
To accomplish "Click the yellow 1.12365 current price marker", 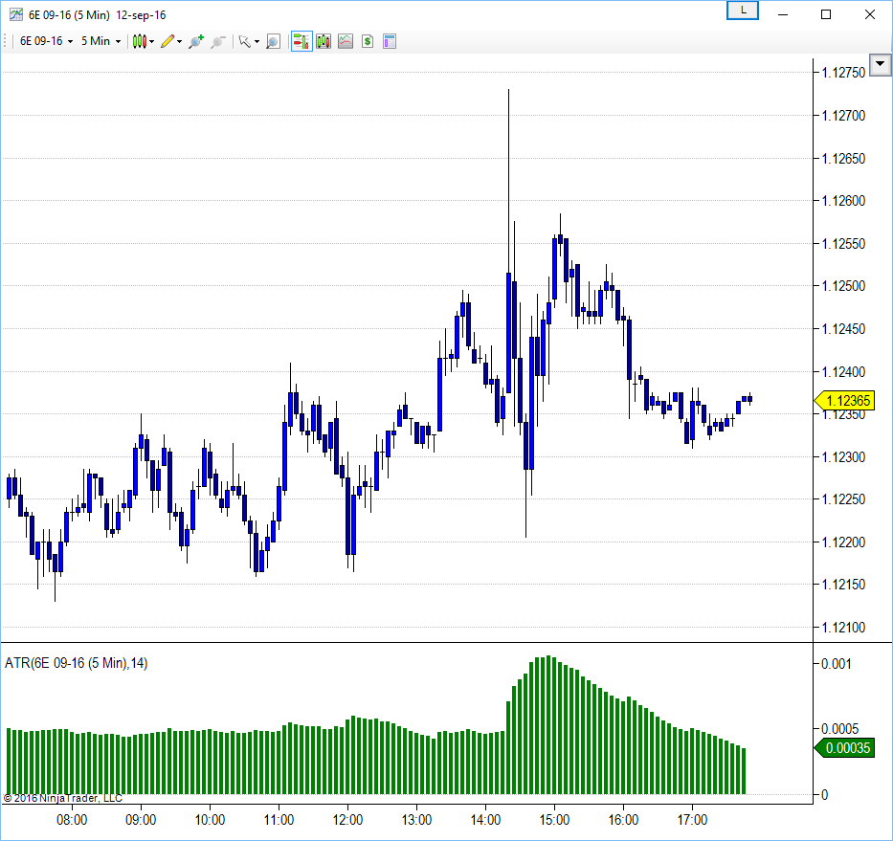I will point(845,402).
